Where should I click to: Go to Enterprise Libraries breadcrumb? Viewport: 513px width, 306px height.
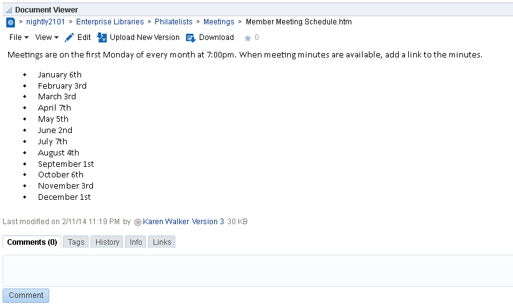point(110,22)
